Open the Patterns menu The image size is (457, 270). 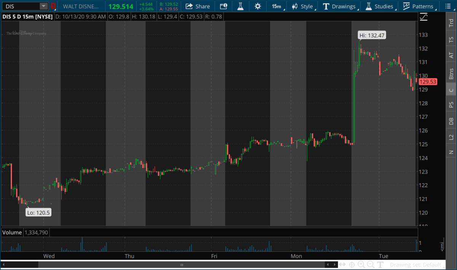tap(418, 6)
